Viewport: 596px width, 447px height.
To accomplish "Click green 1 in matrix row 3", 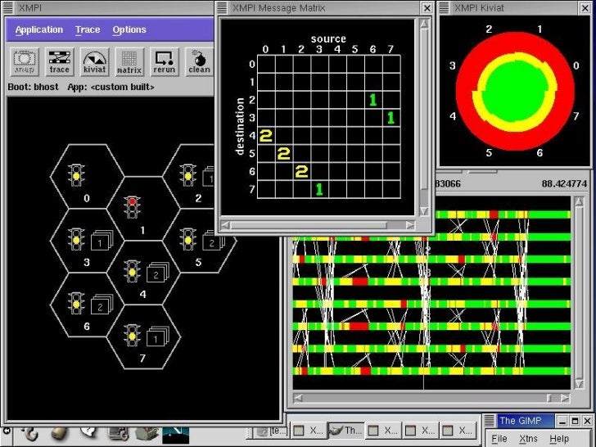I will [x=391, y=117].
